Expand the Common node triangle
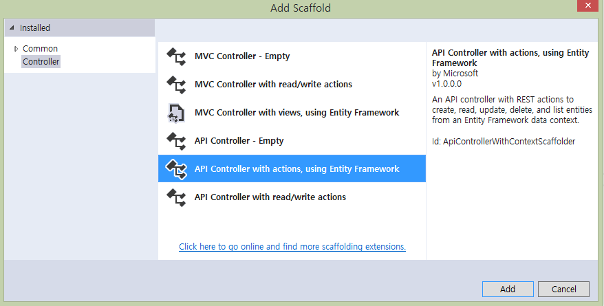 17,49
